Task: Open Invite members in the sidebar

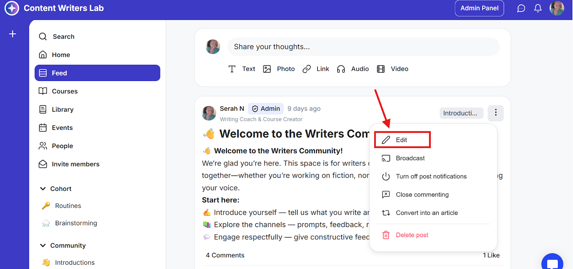Action: [97, 164]
